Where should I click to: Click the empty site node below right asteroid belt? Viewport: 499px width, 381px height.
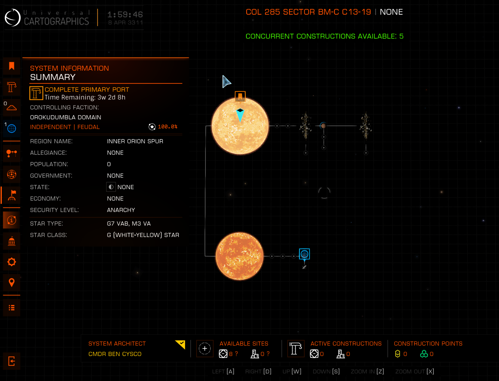click(x=366, y=153)
